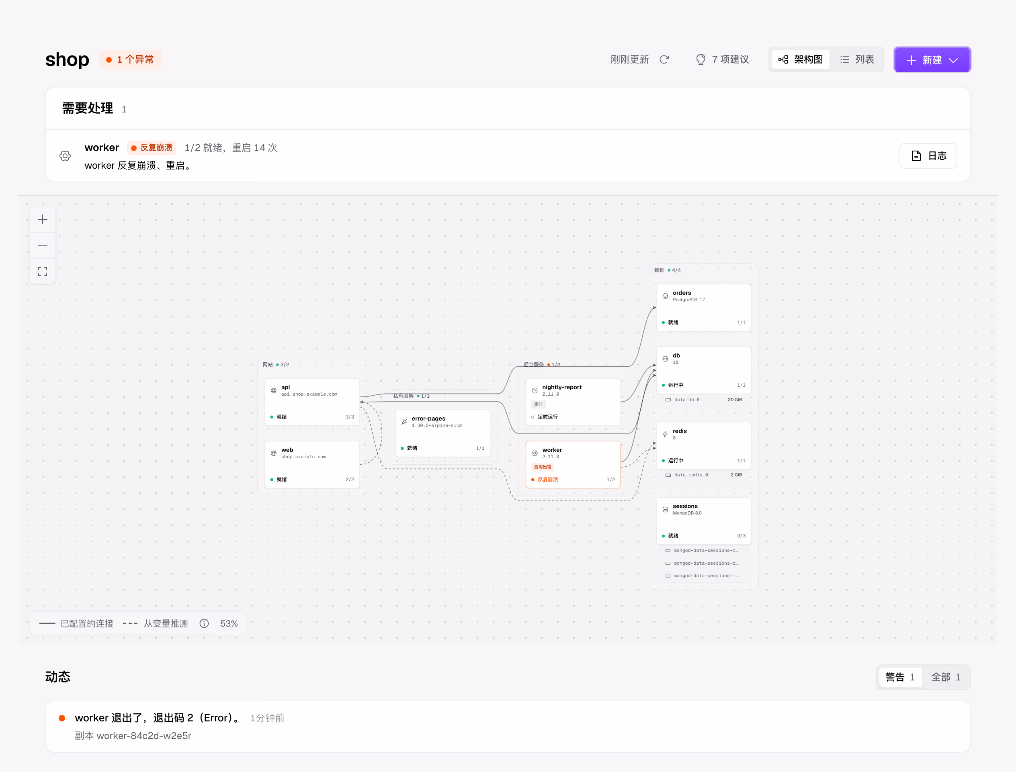Select the redis node
This screenshot has width=1016, height=772.
tap(704, 446)
